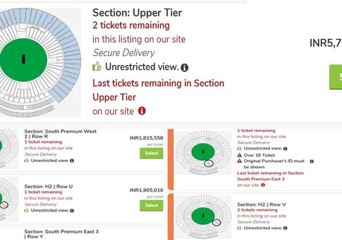342x240 pixels.
Task: Click red info icon after South Premium East 3
Action: [263, 185]
